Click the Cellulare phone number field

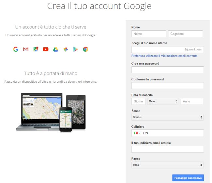tap(168, 133)
